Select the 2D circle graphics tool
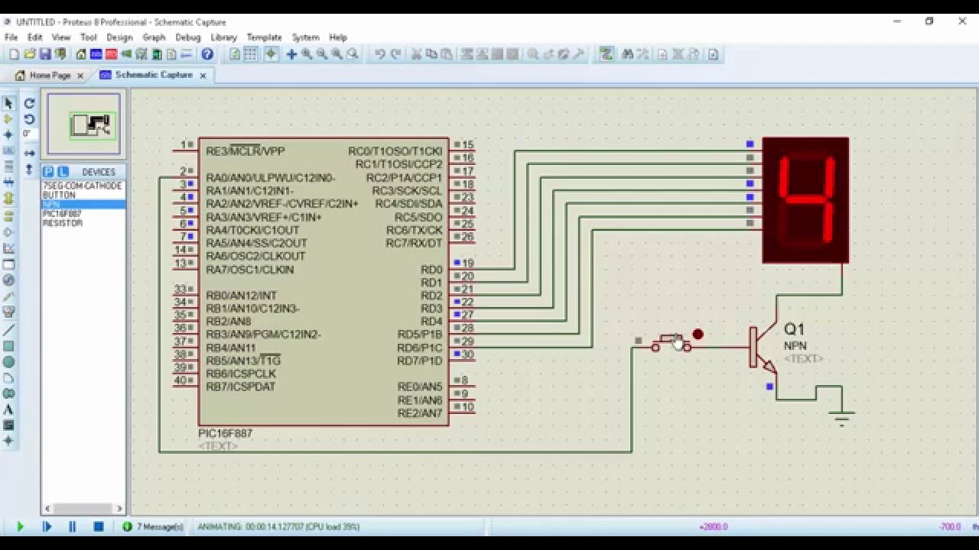979x550 pixels. (8, 362)
